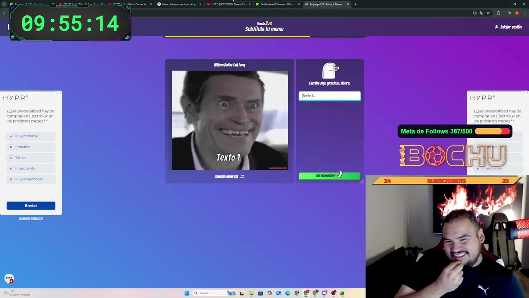This screenshot has width=529, height=298.
Task: Close the Make it Meme tab
Action: pos(348,4)
